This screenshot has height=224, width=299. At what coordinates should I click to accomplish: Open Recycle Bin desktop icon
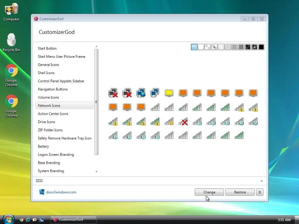pyautogui.click(x=11, y=43)
